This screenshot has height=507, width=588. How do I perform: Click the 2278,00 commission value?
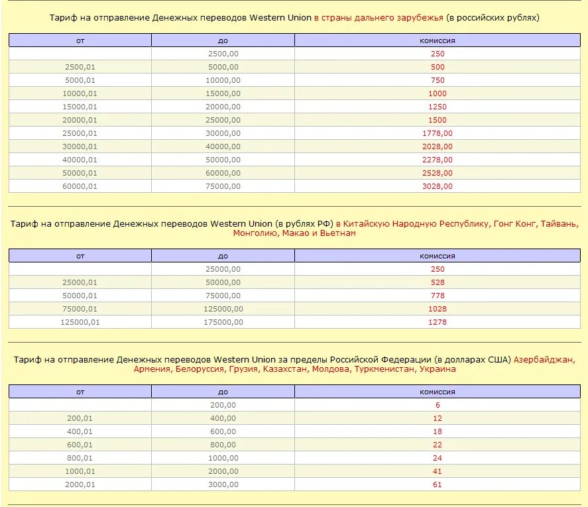coord(438,160)
